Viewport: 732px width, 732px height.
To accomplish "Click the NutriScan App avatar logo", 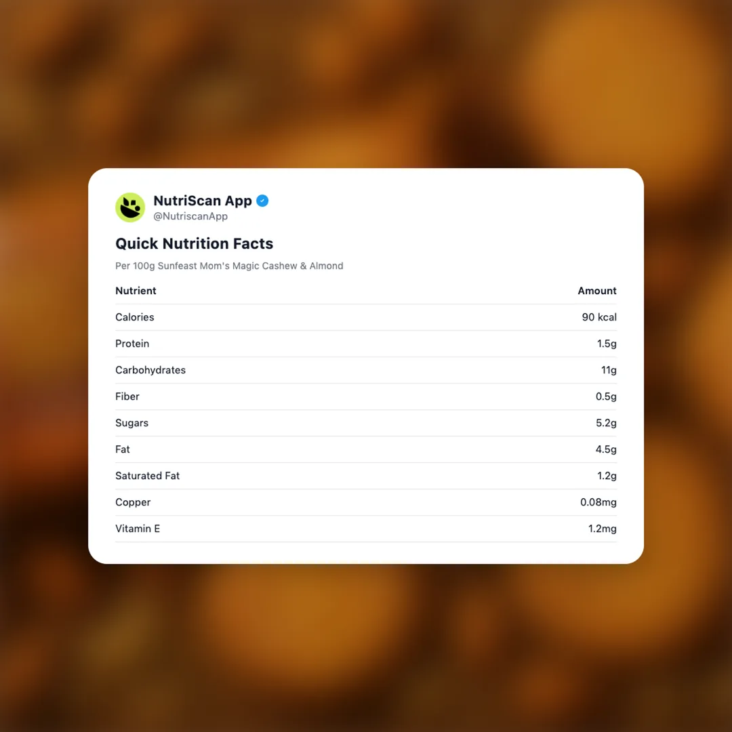I will click(x=130, y=207).
